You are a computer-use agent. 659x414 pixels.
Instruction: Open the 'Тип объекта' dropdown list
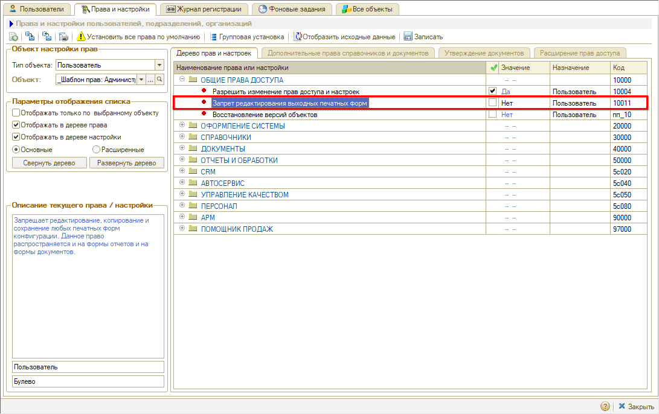tap(159, 65)
